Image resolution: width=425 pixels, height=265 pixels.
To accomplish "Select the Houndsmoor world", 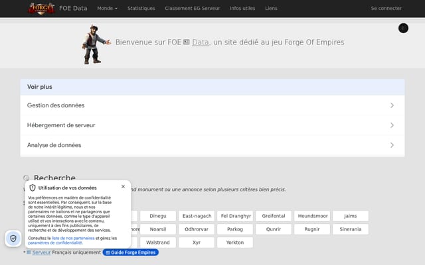I will tap(312, 216).
